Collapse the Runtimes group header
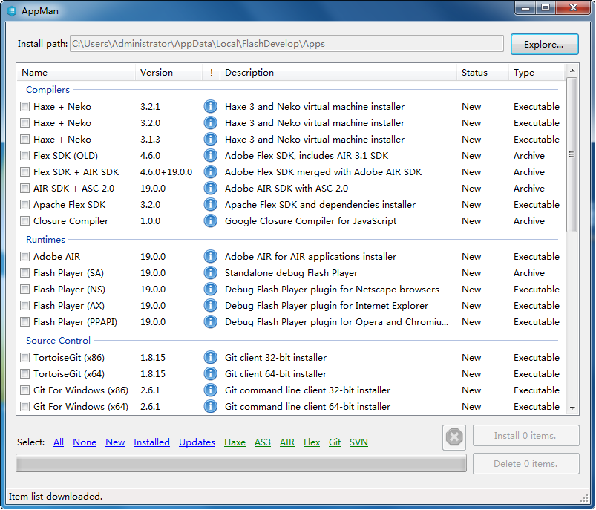 pos(45,240)
